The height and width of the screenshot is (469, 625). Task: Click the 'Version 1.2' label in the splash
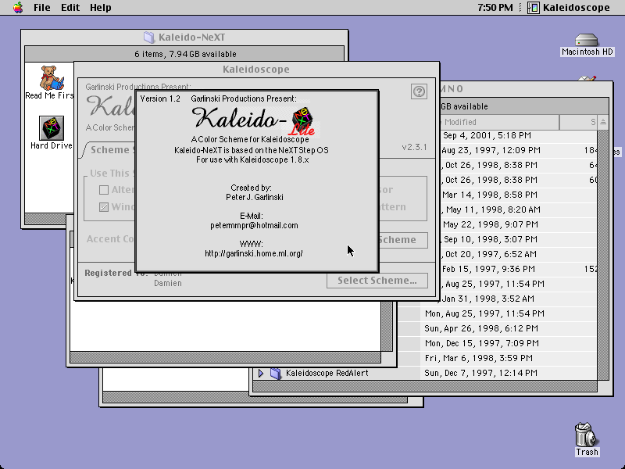[160, 98]
